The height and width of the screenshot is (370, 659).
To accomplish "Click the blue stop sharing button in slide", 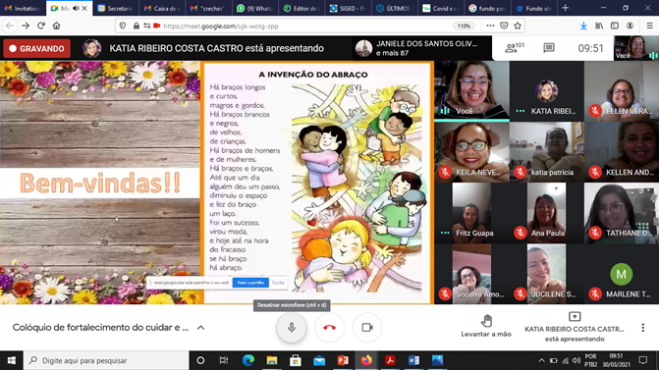I will click(250, 283).
